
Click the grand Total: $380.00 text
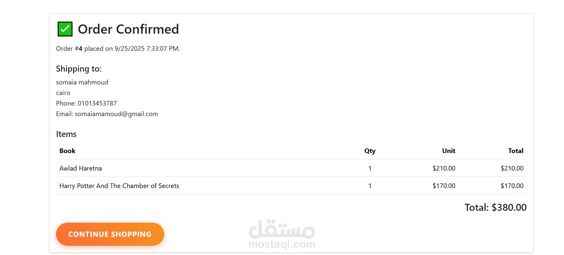click(495, 207)
